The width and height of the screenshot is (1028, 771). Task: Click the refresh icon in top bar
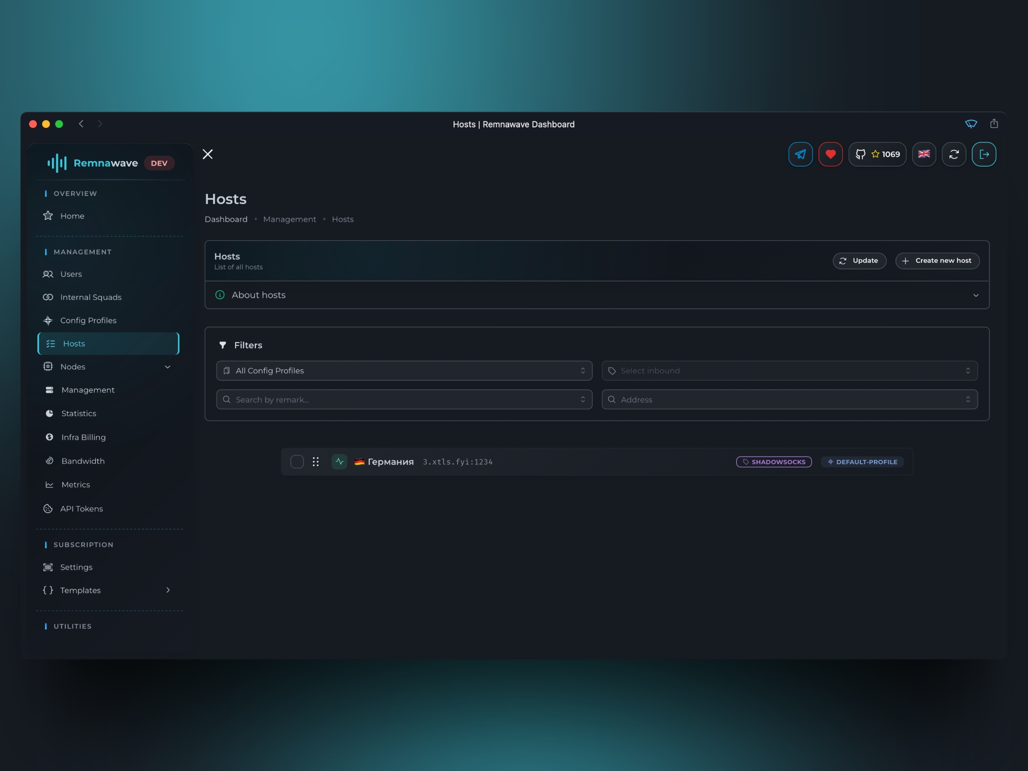point(954,154)
